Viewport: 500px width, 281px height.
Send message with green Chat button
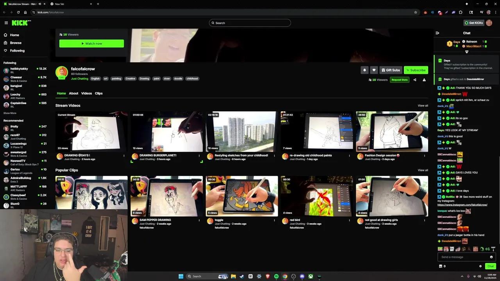tap(490, 266)
